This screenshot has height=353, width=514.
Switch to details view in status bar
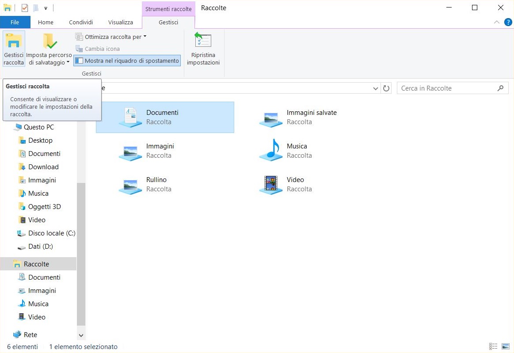[x=493, y=347]
